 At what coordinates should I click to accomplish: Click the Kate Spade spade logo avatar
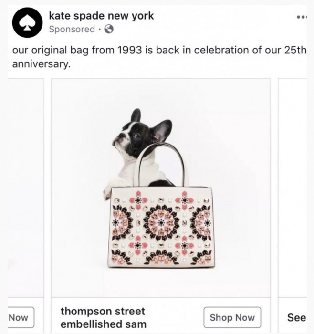[x=28, y=23]
